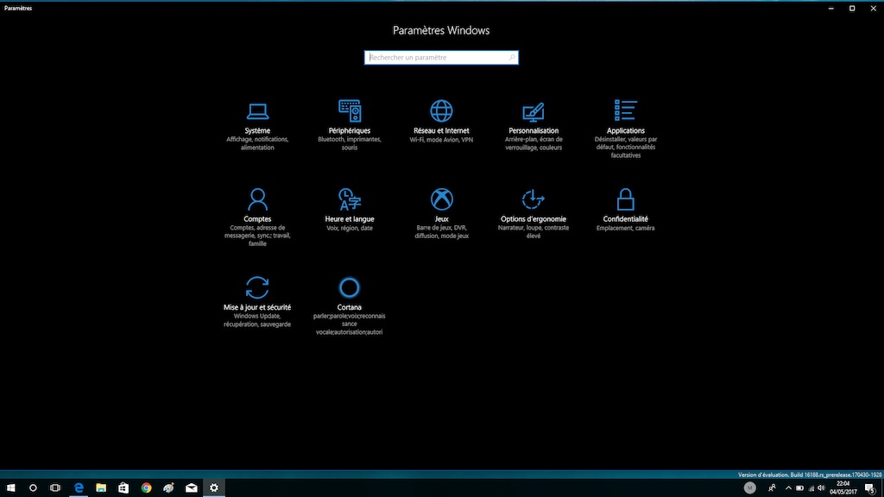Screen dimensions: 884x497
Task: Open the Système settings category
Action: [x=257, y=111]
